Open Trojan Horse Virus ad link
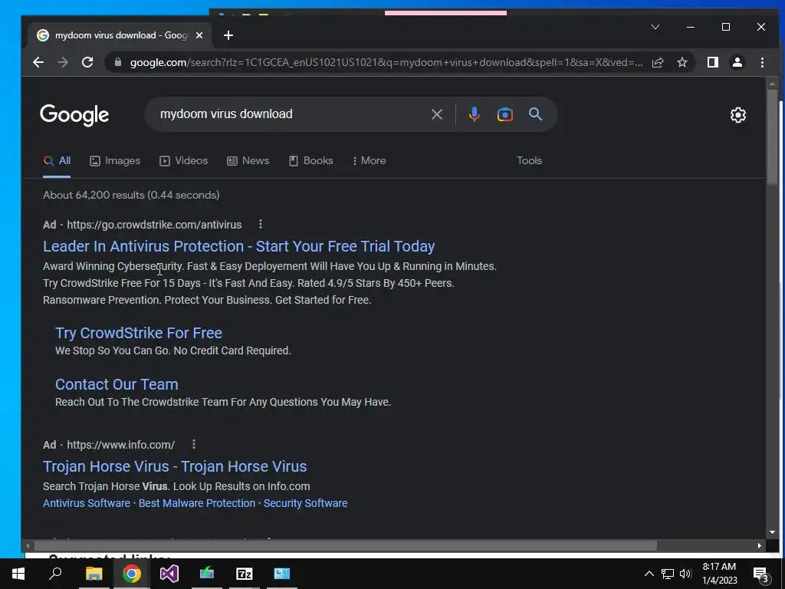This screenshot has width=785, height=589. click(175, 466)
